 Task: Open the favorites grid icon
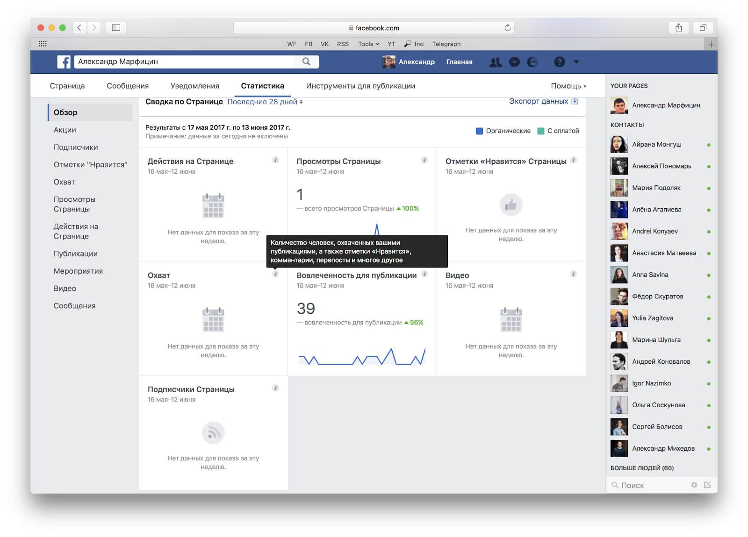[43, 44]
